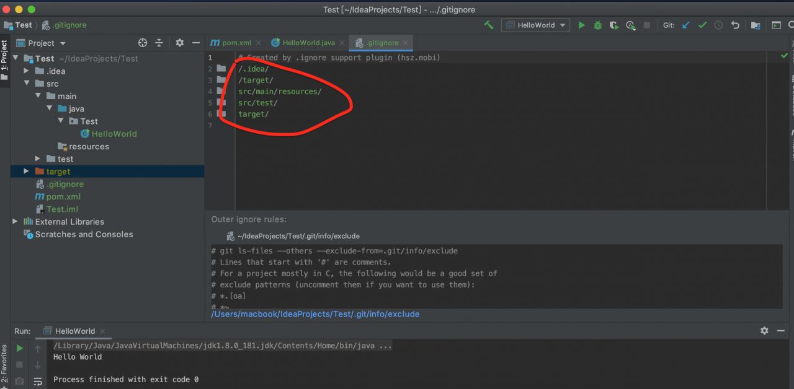
Task: Open Project panel settings gear
Action: (x=179, y=43)
